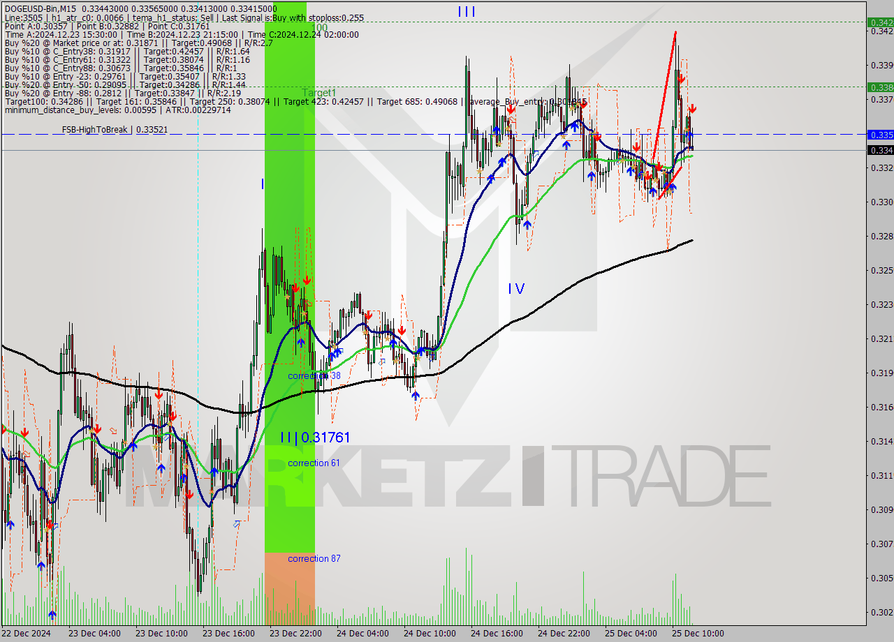Screen dimensions: 894x642
Task: Click the 0.316 price axis label
Action: click(x=881, y=407)
